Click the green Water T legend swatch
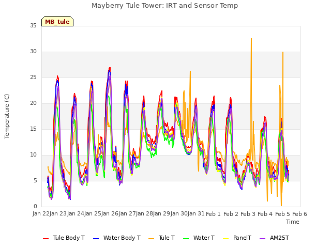 coord(186,239)
